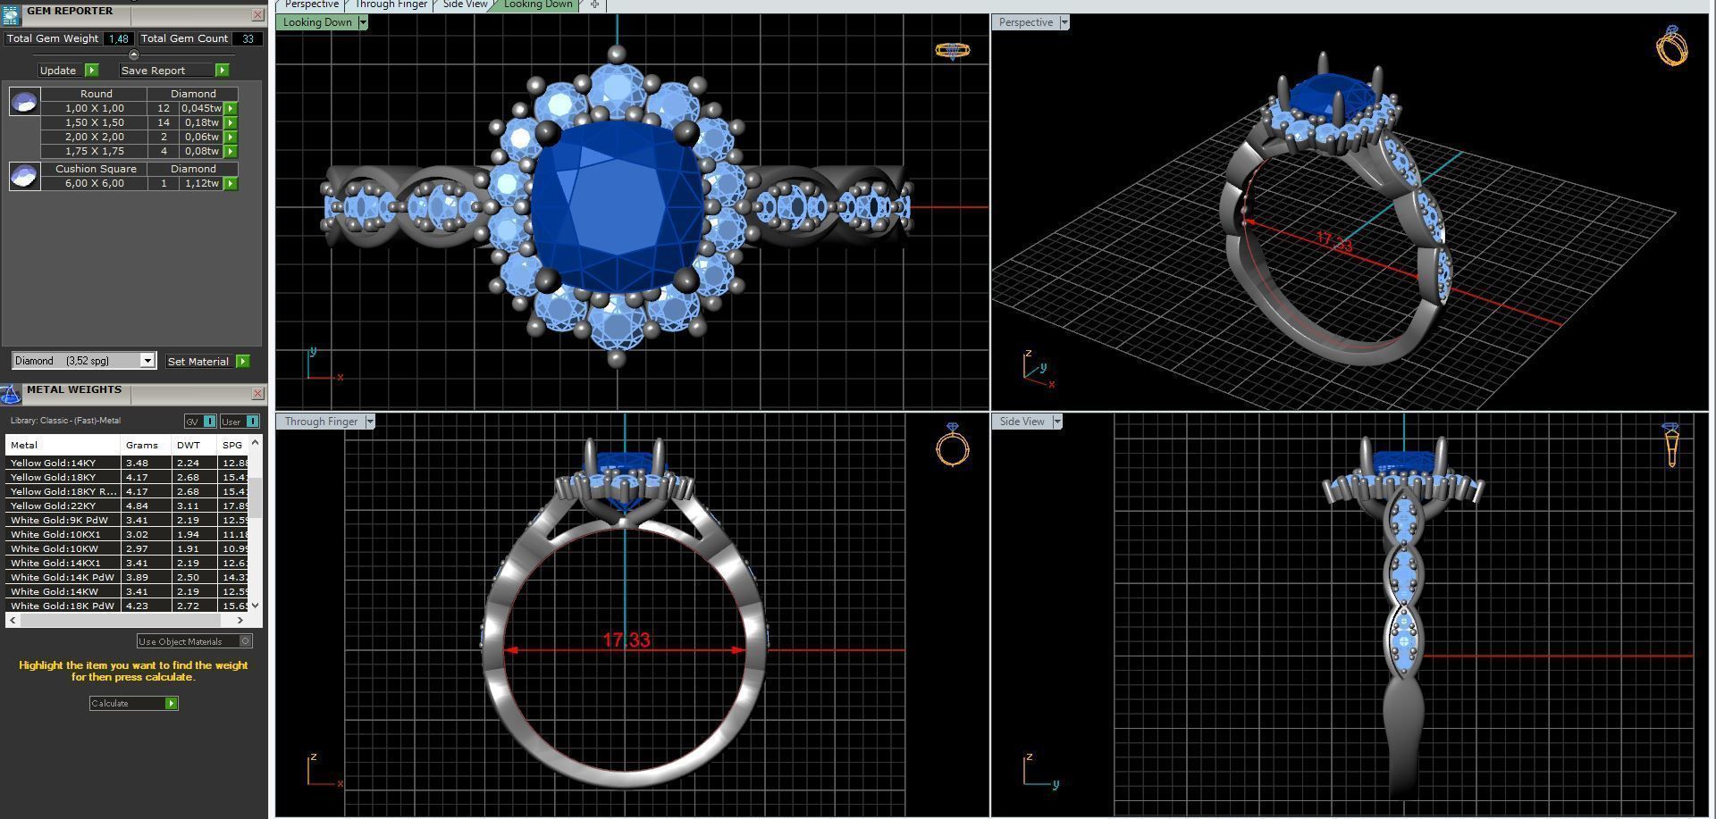This screenshot has height=819, width=1716.
Task: Click the Metal Weights panel icon
Action: pyautogui.click(x=11, y=394)
